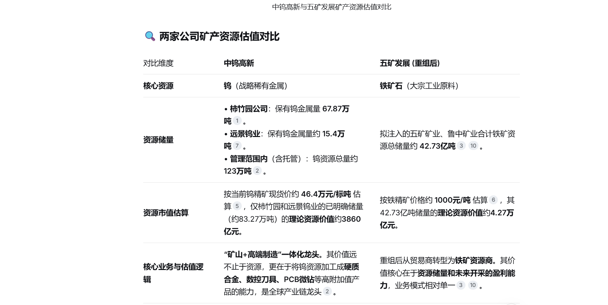608x305 pixels.
Task: Click citation badge 7 after 15.4万吨
Action: [237, 146]
